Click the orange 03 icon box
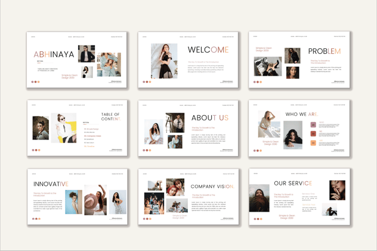Viewport: 377px width, 251px height. pyautogui.click(x=313, y=143)
